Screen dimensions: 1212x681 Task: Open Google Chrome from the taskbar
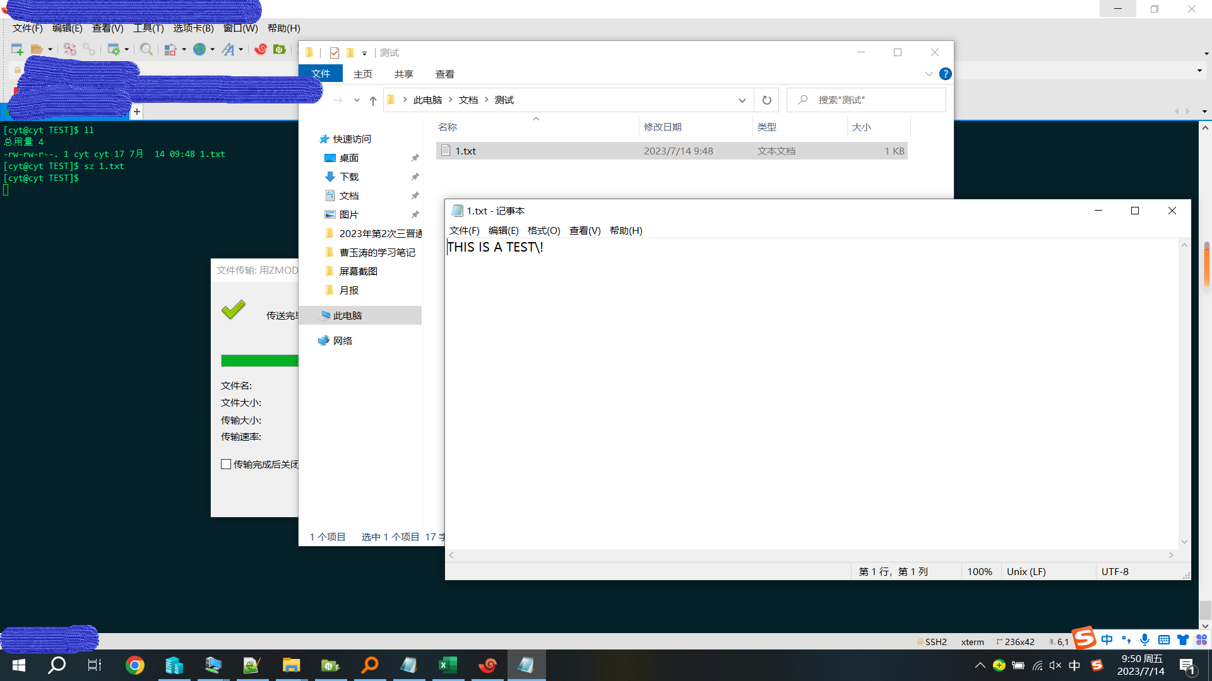pos(134,665)
